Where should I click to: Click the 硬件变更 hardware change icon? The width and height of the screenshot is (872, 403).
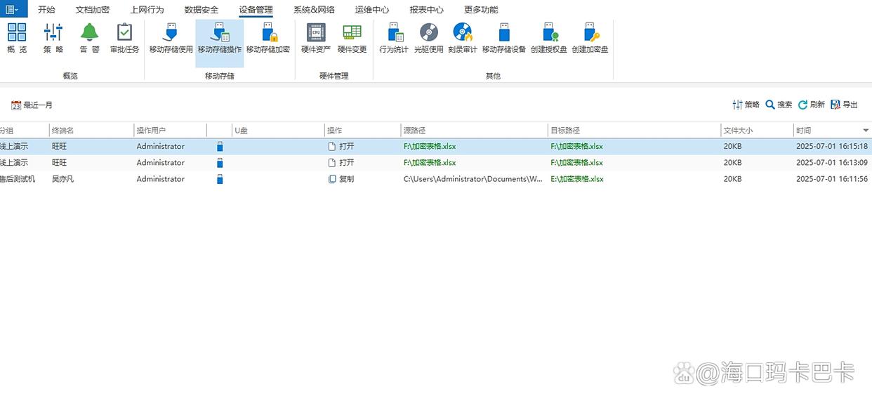(352, 38)
